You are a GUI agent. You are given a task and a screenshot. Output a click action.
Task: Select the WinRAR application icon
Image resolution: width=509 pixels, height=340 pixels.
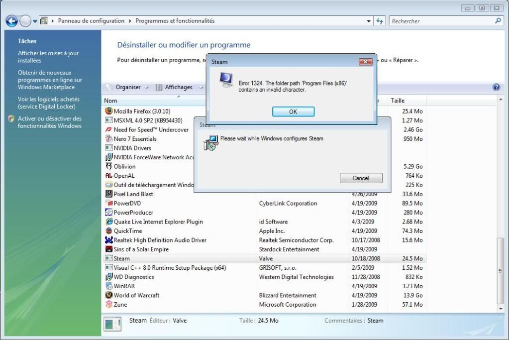[109, 286]
